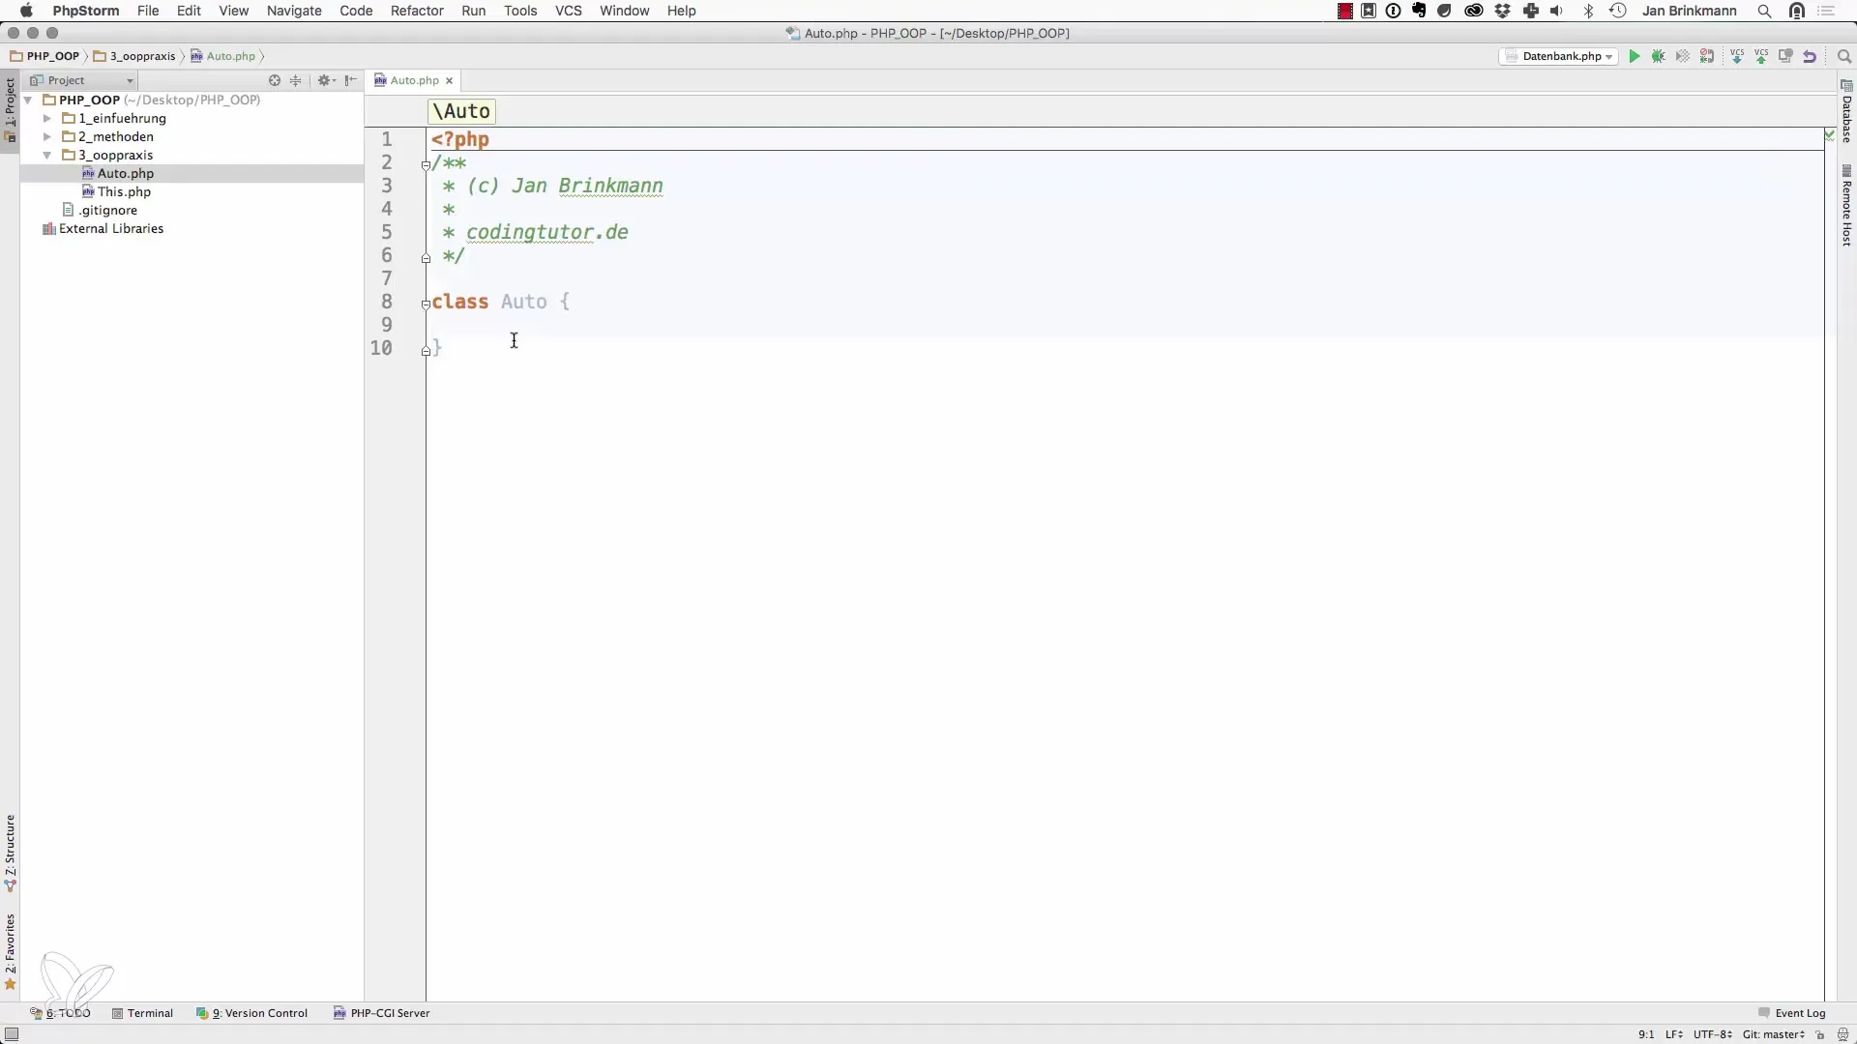Select External Libraries in the tree
Image resolution: width=1857 pixels, height=1044 pixels.
tap(103, 228)
